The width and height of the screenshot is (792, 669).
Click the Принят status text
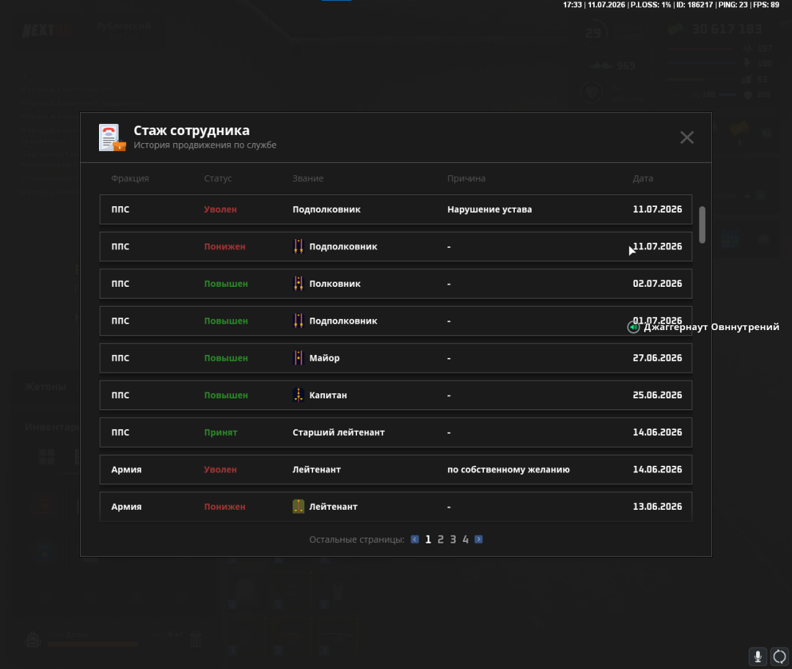click(x=221, y=433)
